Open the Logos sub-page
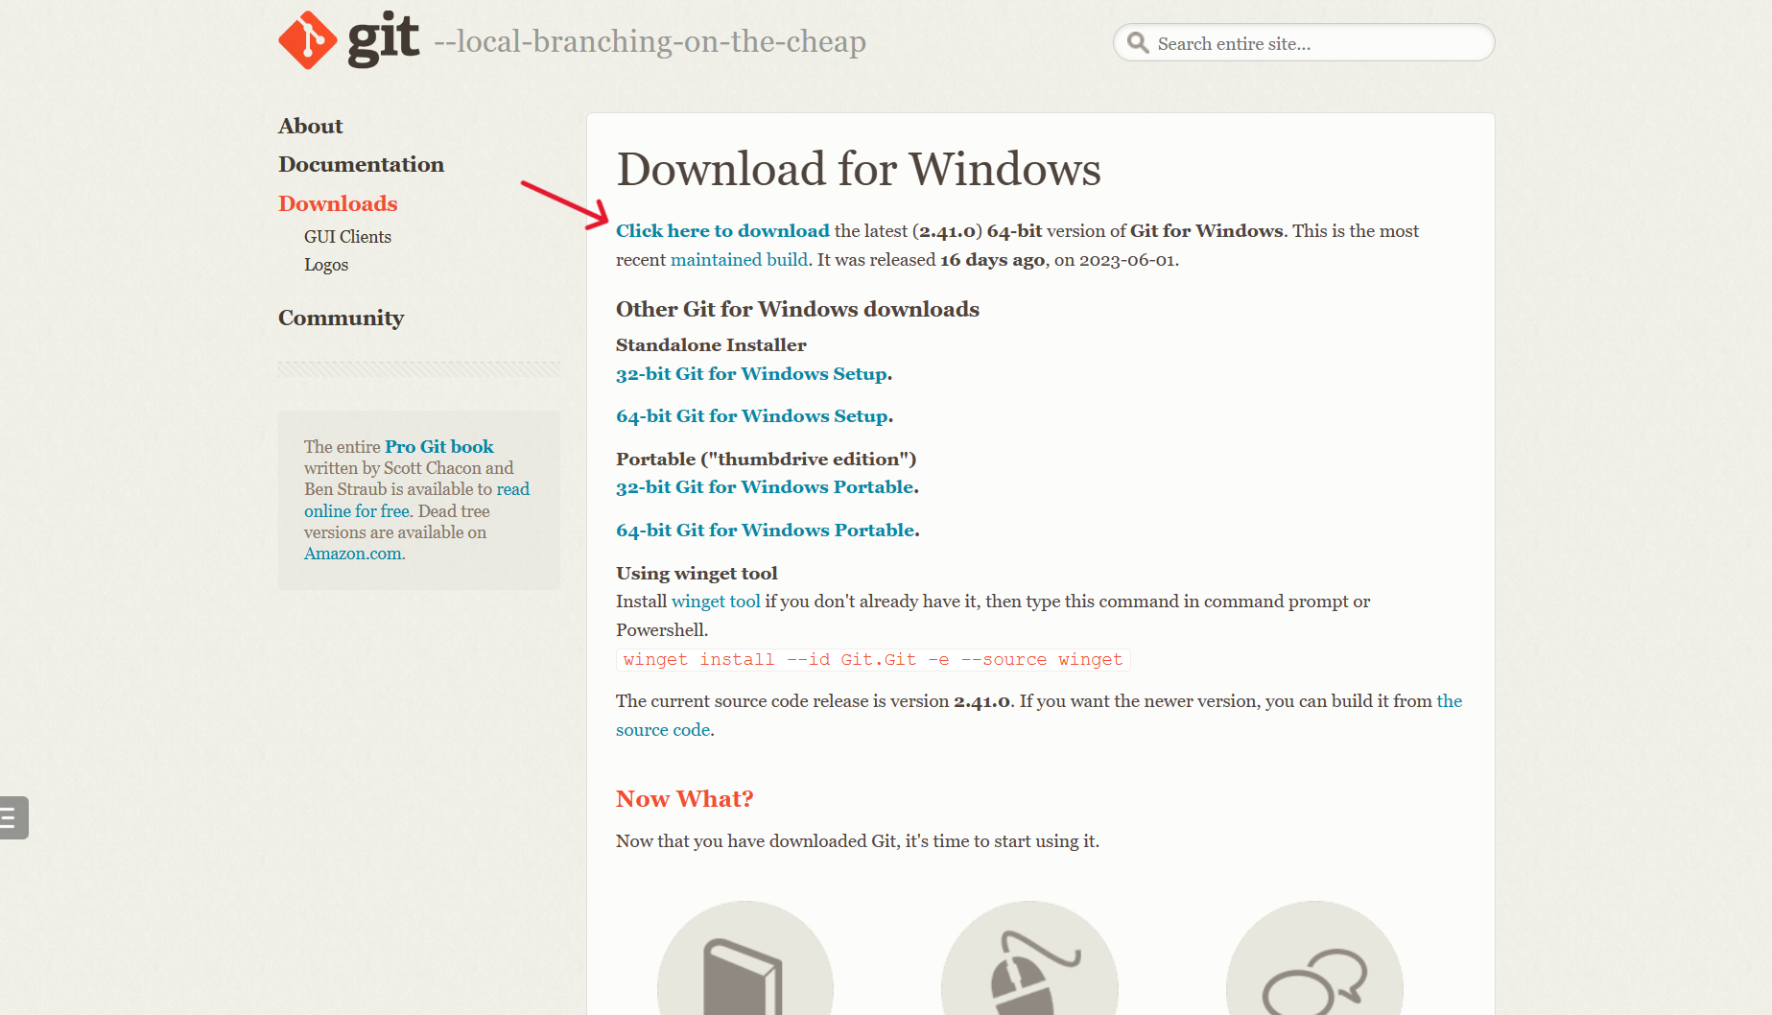 click(x=326, y=265)
